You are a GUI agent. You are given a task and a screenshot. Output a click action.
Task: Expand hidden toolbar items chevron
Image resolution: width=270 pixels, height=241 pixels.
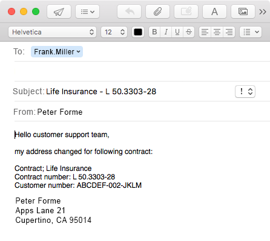(263, 12)
